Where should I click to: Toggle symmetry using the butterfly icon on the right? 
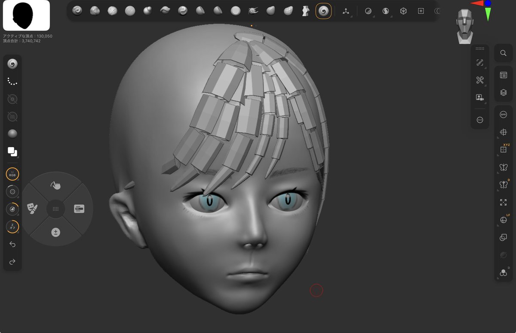(x=503, y=167)
